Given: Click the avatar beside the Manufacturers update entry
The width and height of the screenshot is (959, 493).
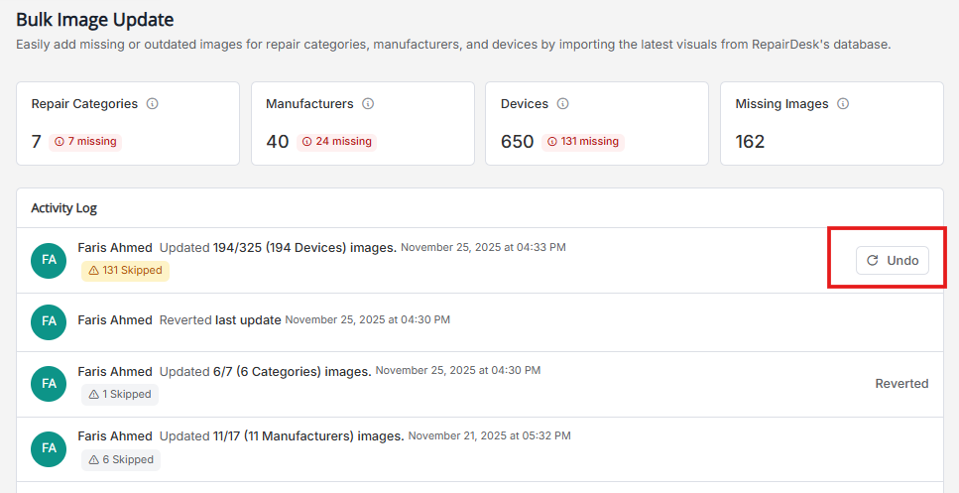Looking at the screenshot, I should click(x=49, y=449).
